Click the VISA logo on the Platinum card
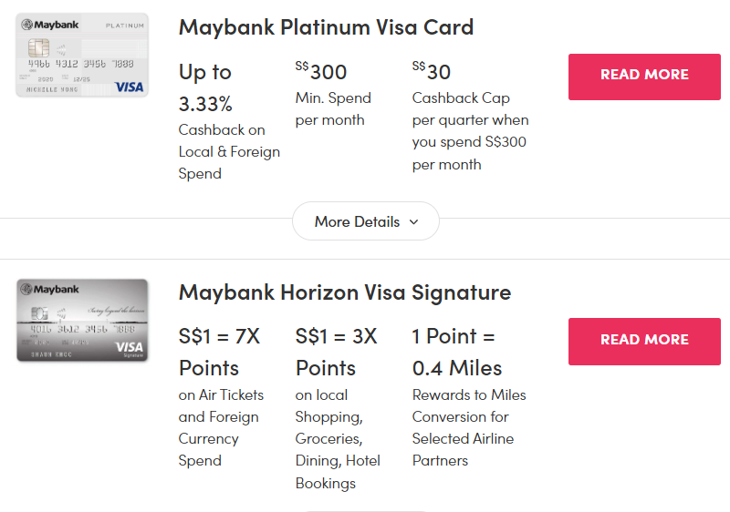The width and height of the screenshot is (730, 512). 130,87
